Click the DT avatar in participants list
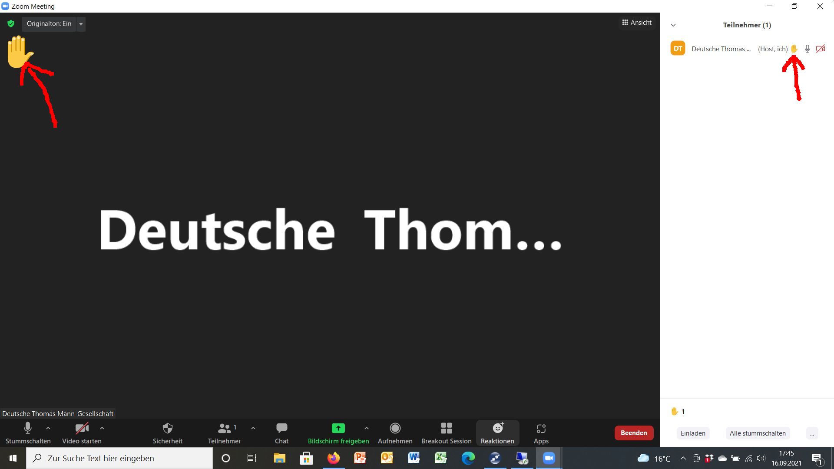 678,49
